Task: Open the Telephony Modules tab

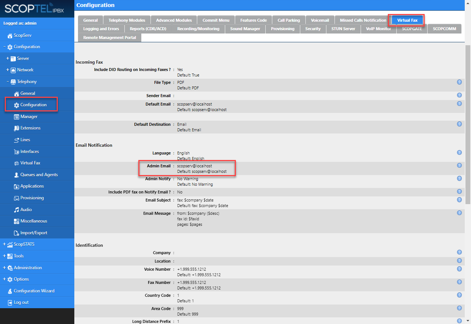Action: [127, 20]
